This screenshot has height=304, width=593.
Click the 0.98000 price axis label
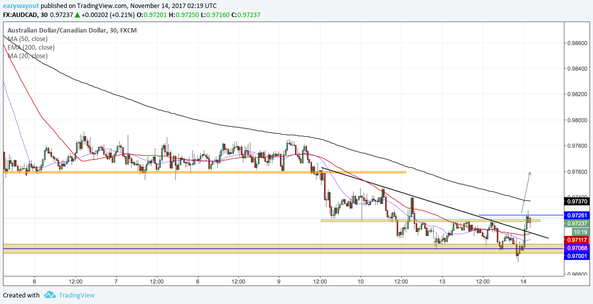tap(577, 120)
